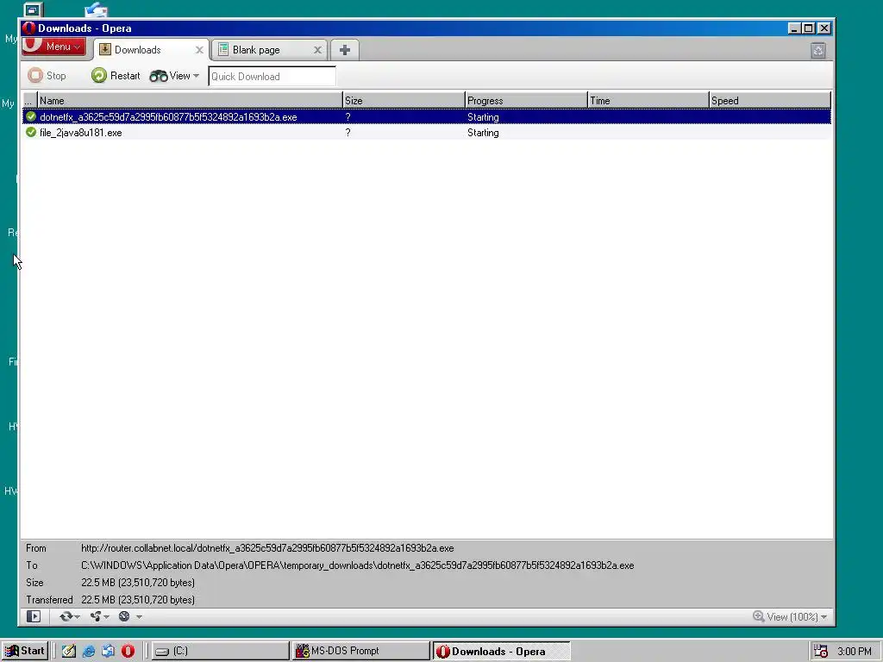Launch the notepad quick launch icon
Image resolution: width=883 pixels, height=662 pixels.
pyautogui.click(x=69, y=651)
